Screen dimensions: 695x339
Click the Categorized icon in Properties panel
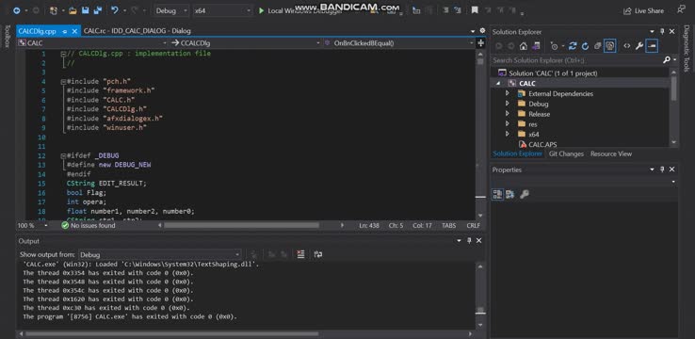[497, 194]
